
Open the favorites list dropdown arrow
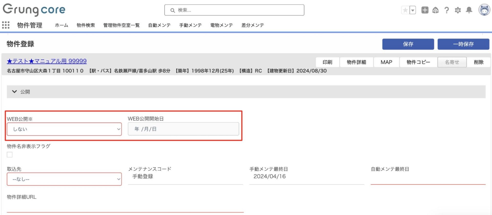413,10
